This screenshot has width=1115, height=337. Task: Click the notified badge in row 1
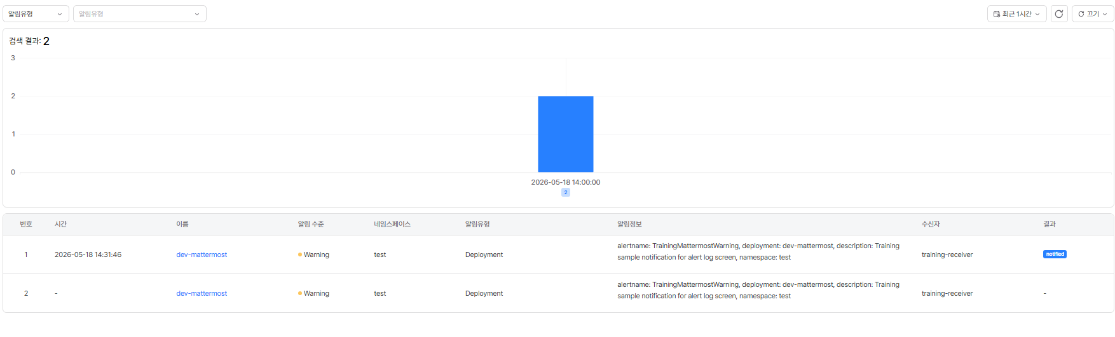point(1055,254)
